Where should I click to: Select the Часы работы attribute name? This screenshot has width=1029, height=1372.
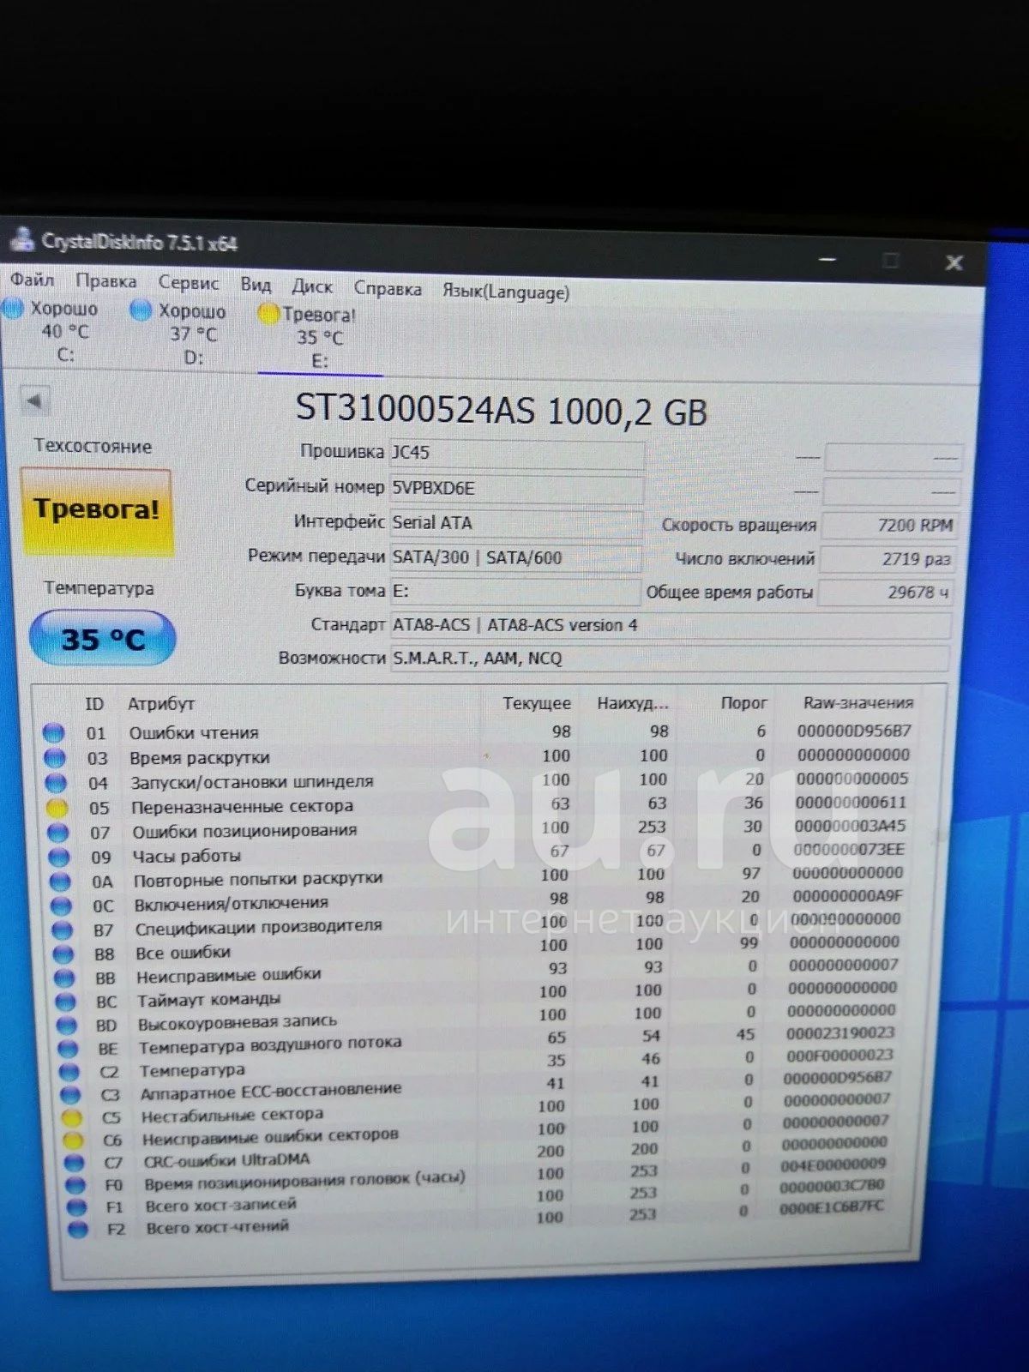[x=186, y=856]
